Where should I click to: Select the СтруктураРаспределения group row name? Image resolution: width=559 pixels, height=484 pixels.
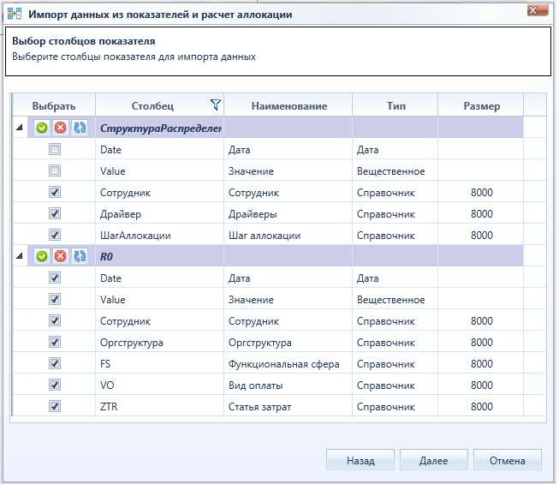point(160,128)
